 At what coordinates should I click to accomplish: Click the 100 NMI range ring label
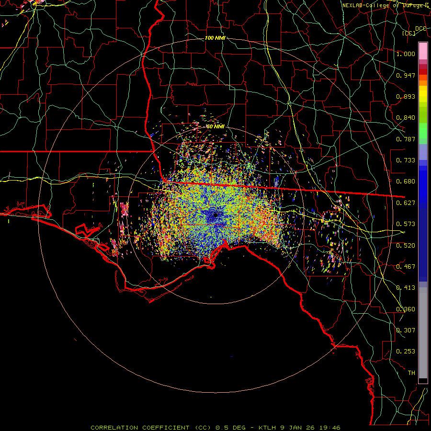click(x=215, y=38)
